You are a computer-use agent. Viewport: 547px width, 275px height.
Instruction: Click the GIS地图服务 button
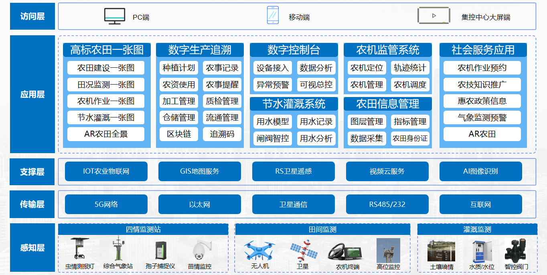point(200,172)
